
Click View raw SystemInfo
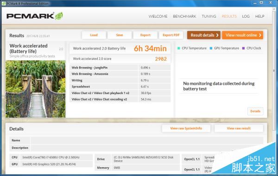pos(186,128)
